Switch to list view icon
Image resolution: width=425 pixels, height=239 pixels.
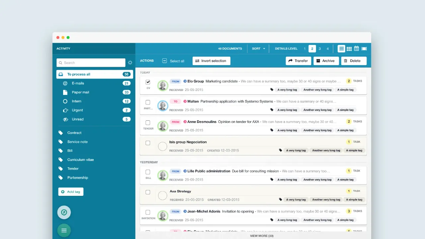click(x=341, y=49)
